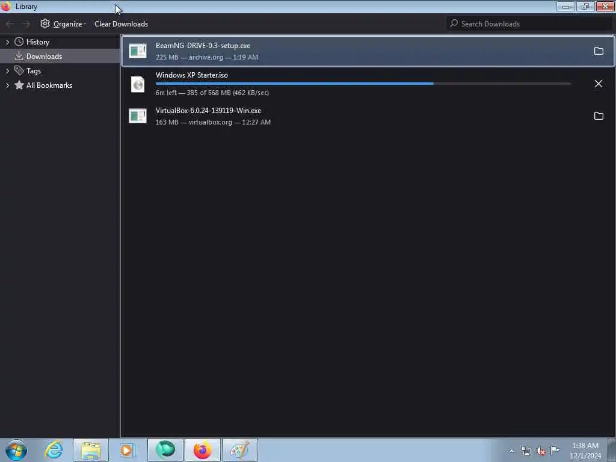Restore down the Library window
This screenshot has width=616, height=462.
tap(585, 6)
